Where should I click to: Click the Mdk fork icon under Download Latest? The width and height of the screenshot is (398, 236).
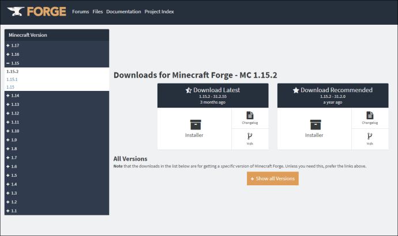coord(250,136)
